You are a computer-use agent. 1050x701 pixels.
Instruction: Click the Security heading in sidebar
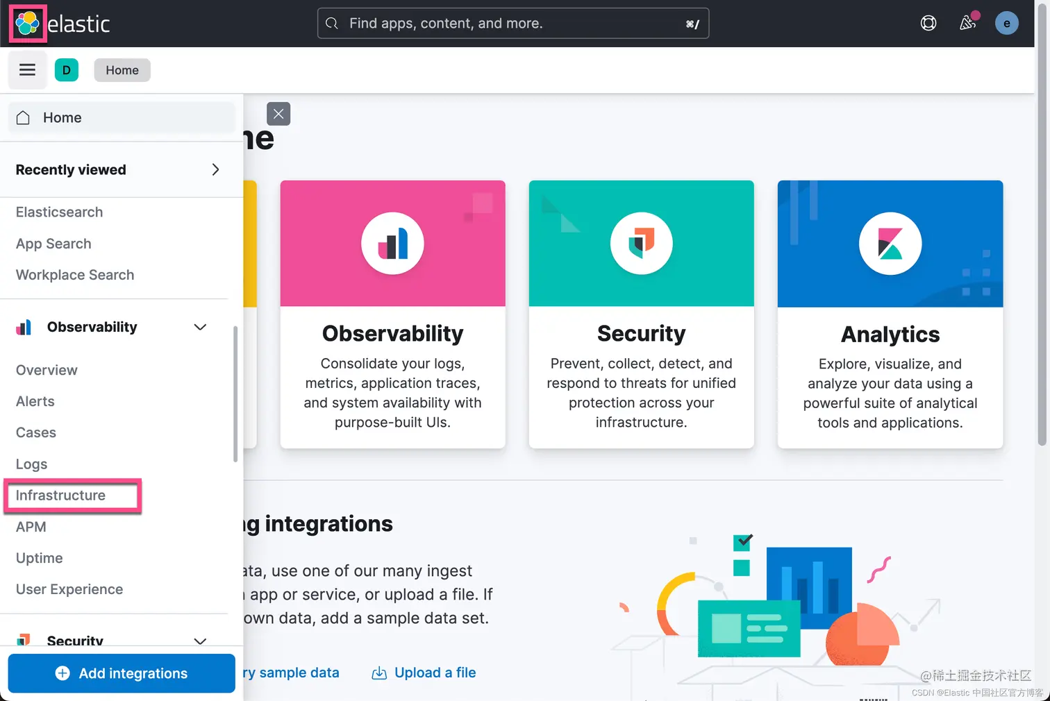75,640
